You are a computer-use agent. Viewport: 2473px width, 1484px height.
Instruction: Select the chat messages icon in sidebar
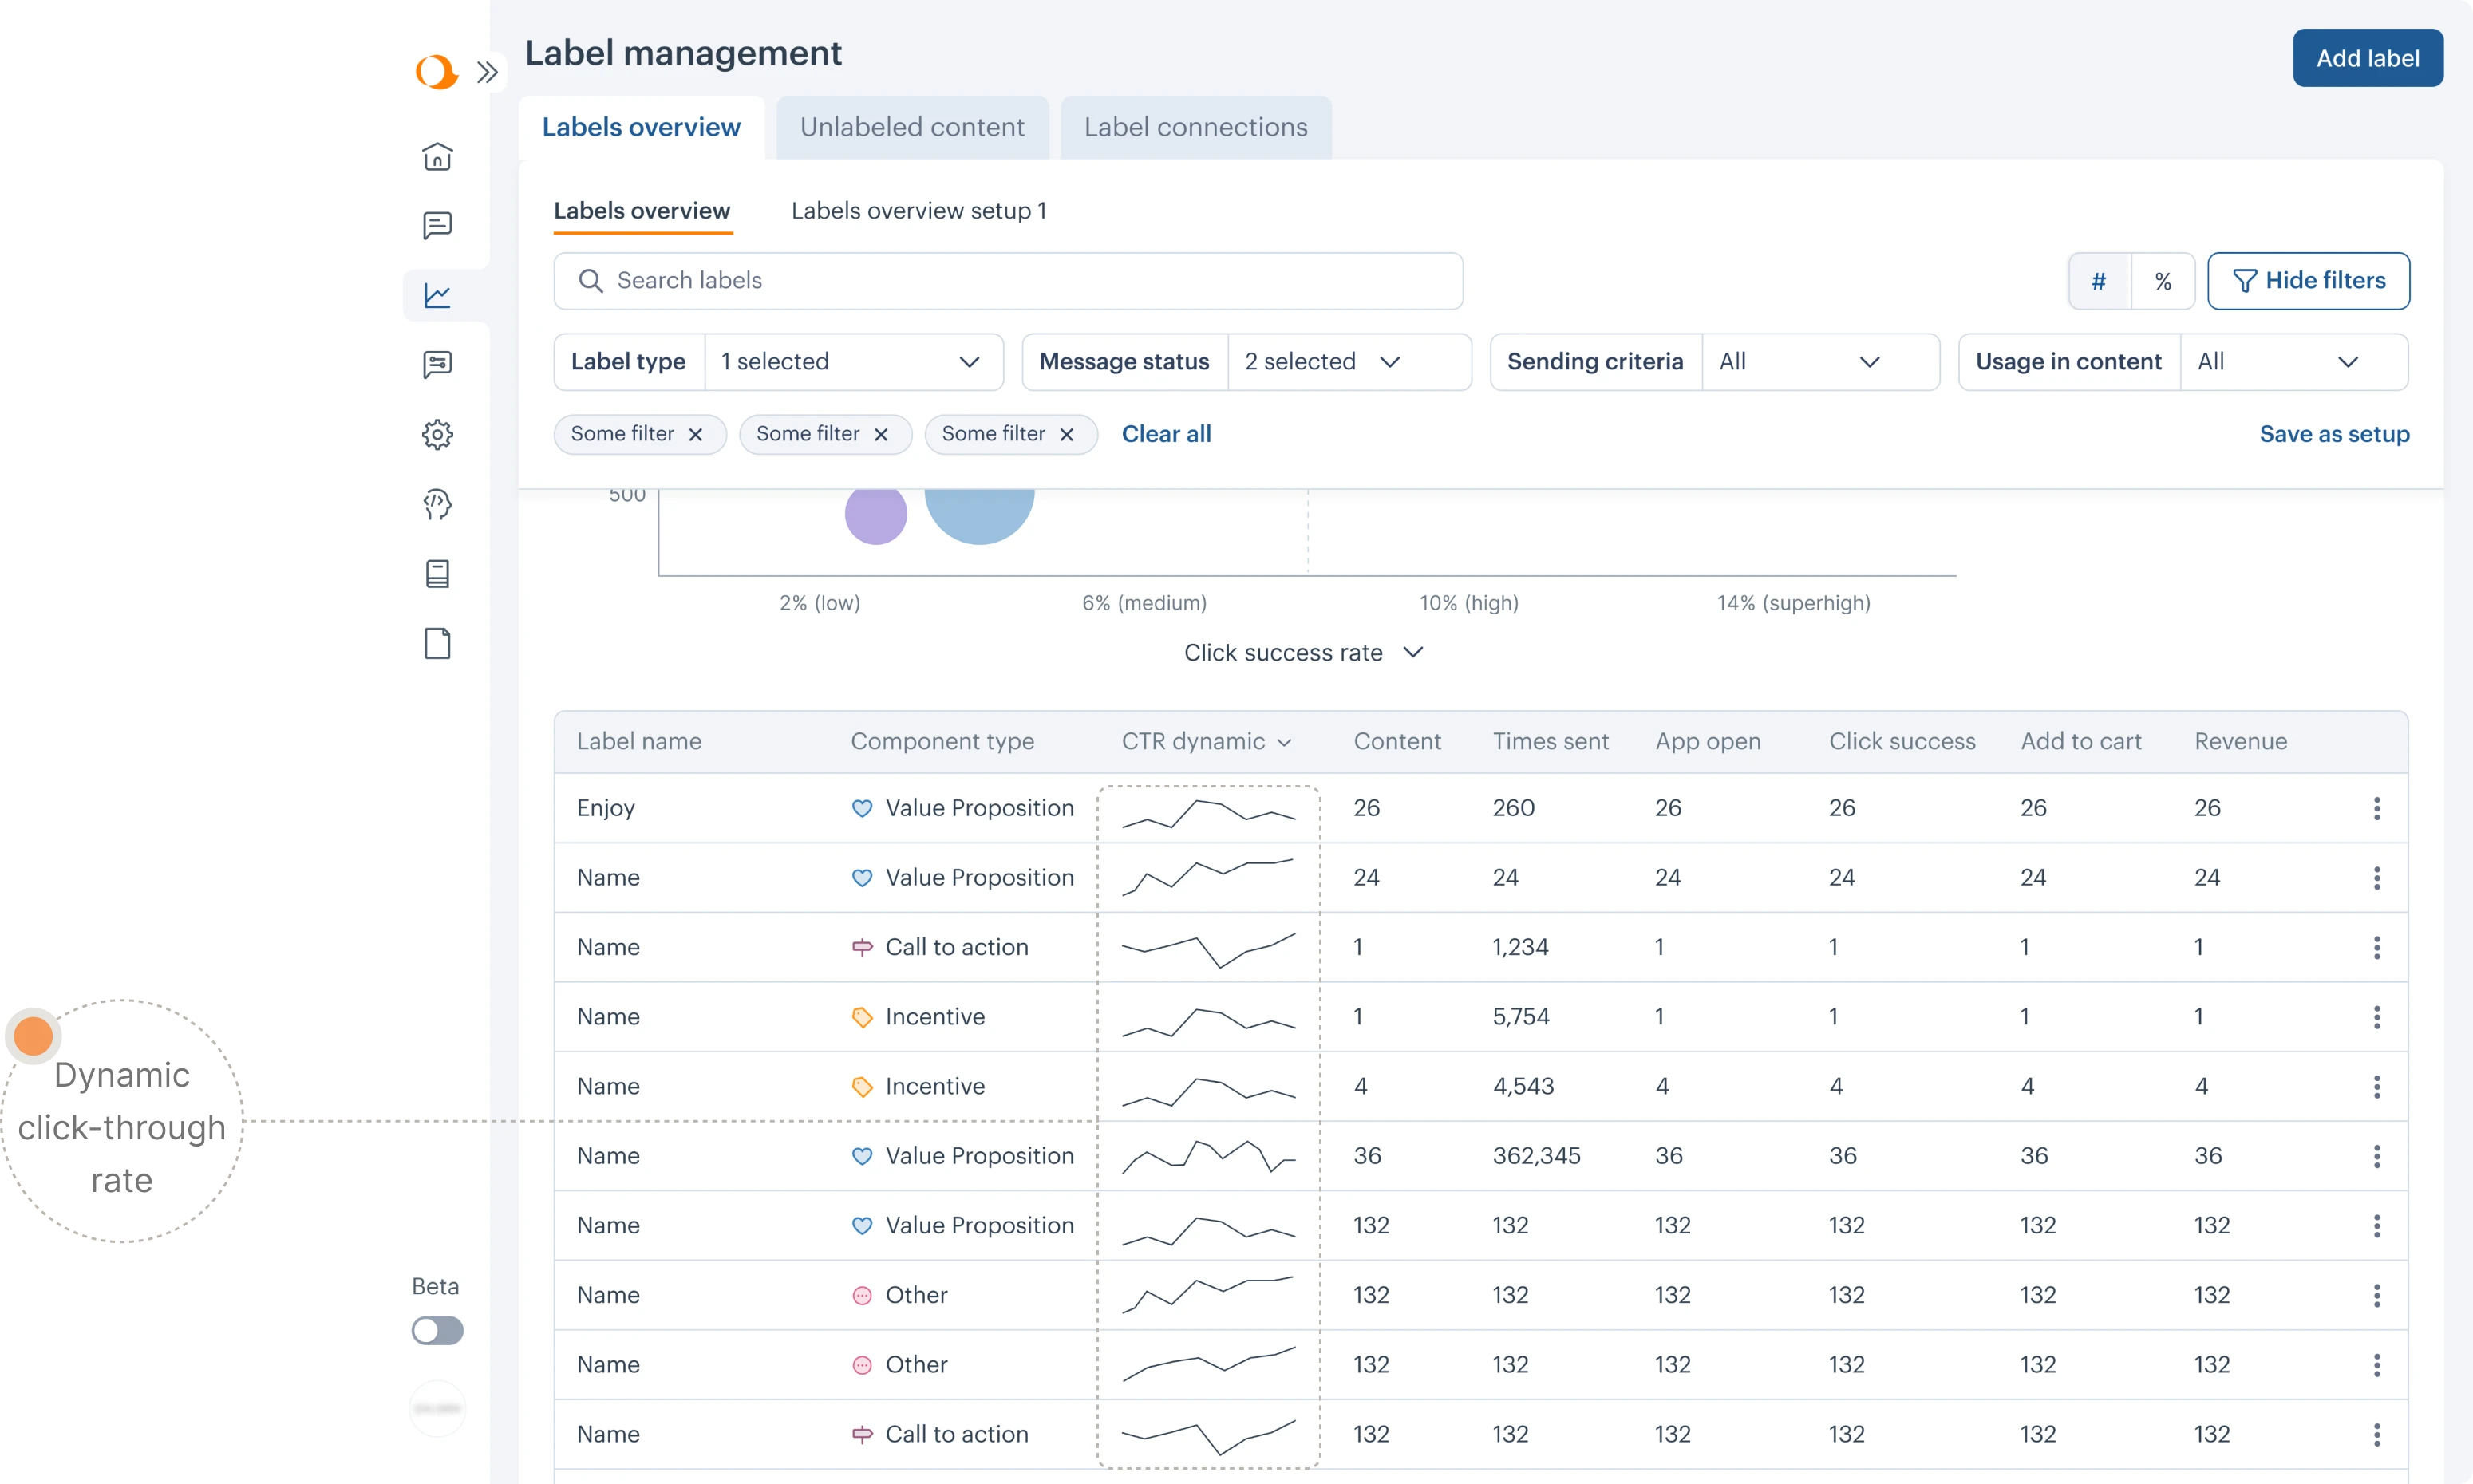pyautogui.click(x=437, y=225)
